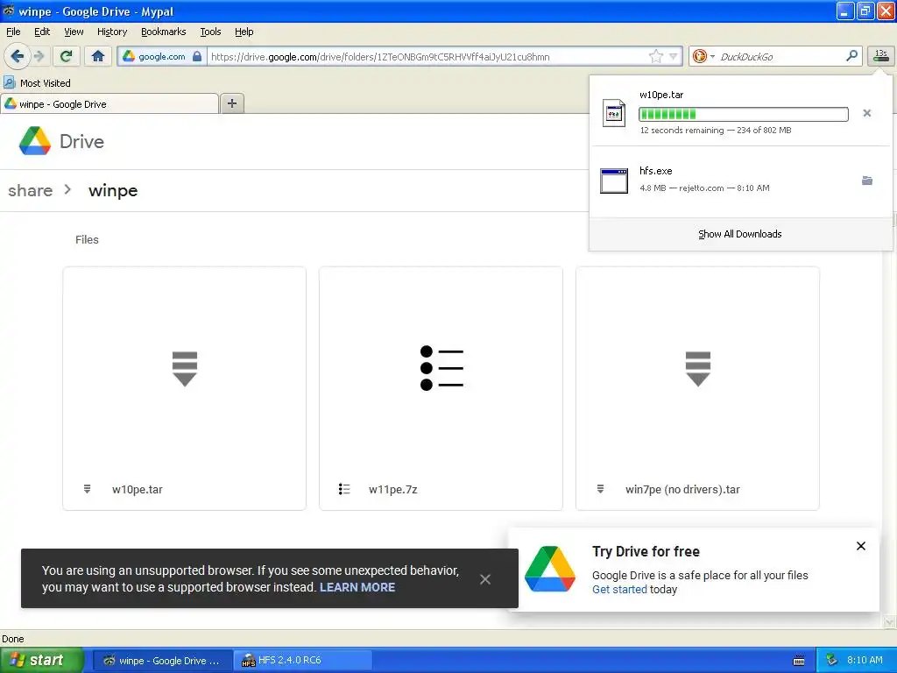Click the hfs.exe application icon in downloads
This screenshot has width=897, height=673.
614,181
